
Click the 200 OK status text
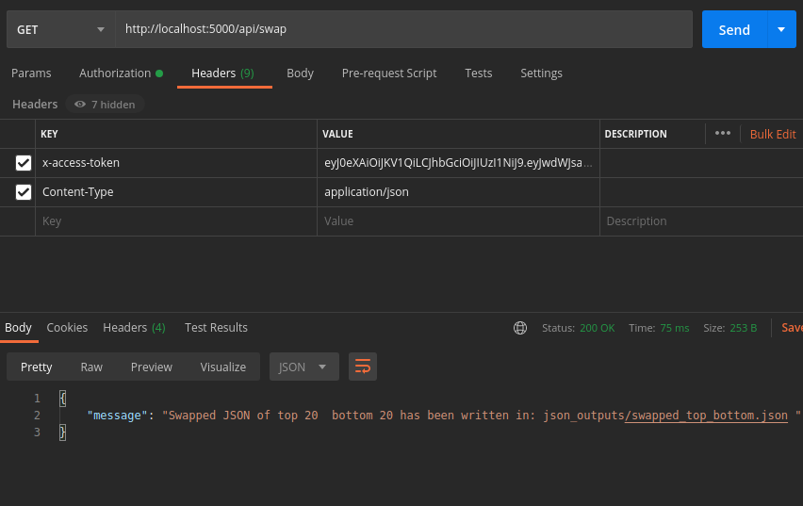pyautogui.click(x=598, y=328)
